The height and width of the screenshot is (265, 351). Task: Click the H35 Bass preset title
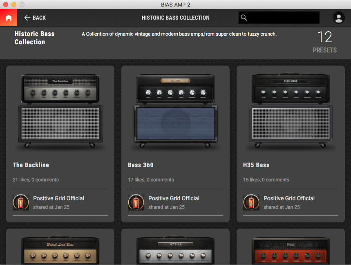[256, 165]
